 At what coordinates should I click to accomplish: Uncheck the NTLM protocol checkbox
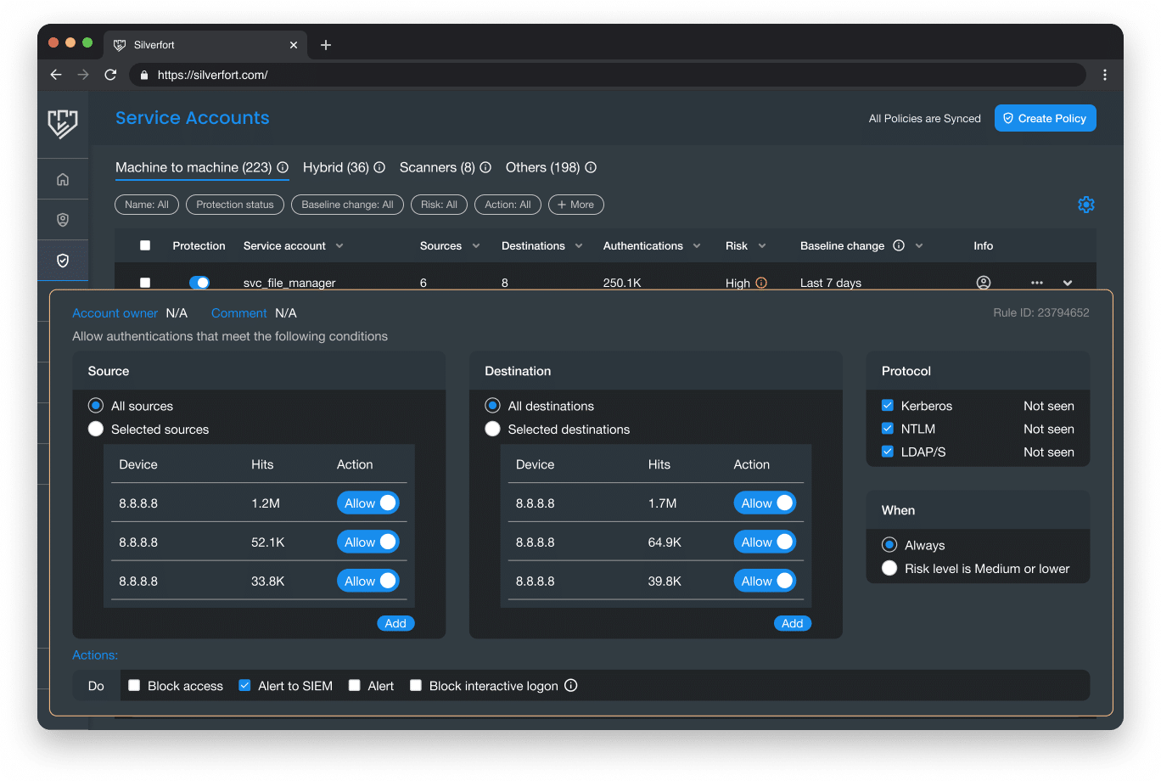[x=888, y=428]
